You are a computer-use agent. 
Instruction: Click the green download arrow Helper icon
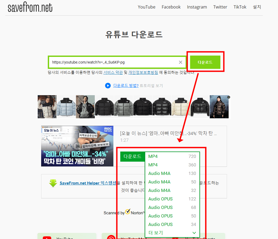coord(53,183)
